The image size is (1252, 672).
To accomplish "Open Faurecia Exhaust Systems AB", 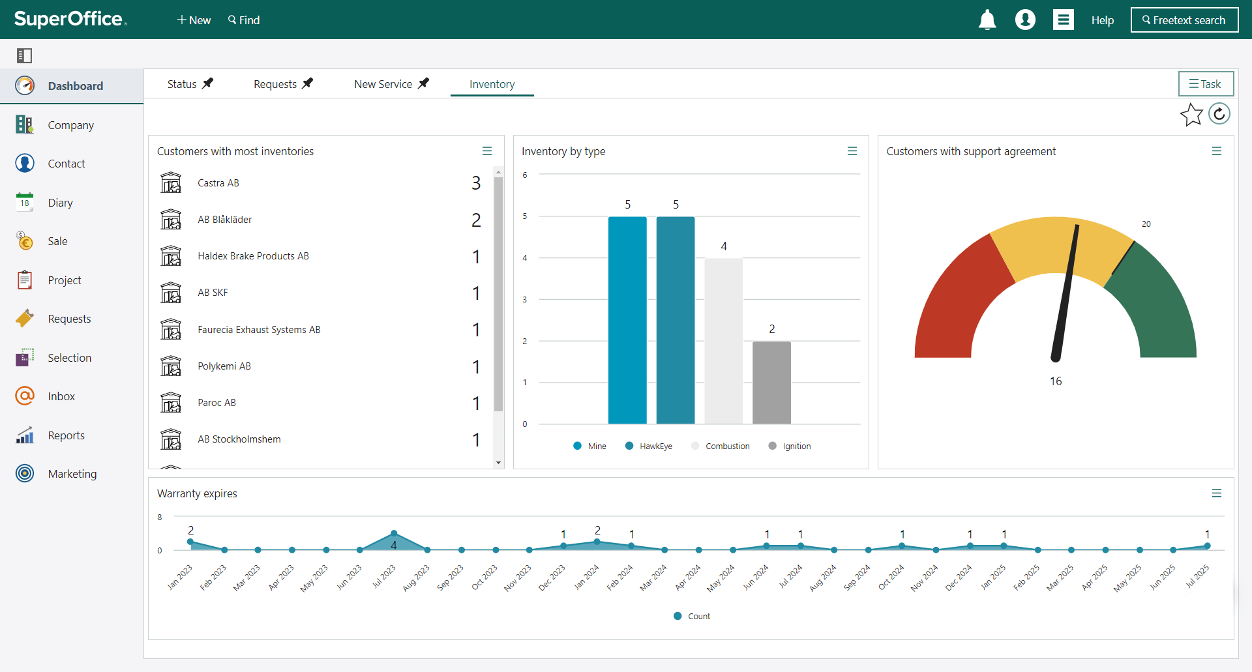I will tap(259, 329).
